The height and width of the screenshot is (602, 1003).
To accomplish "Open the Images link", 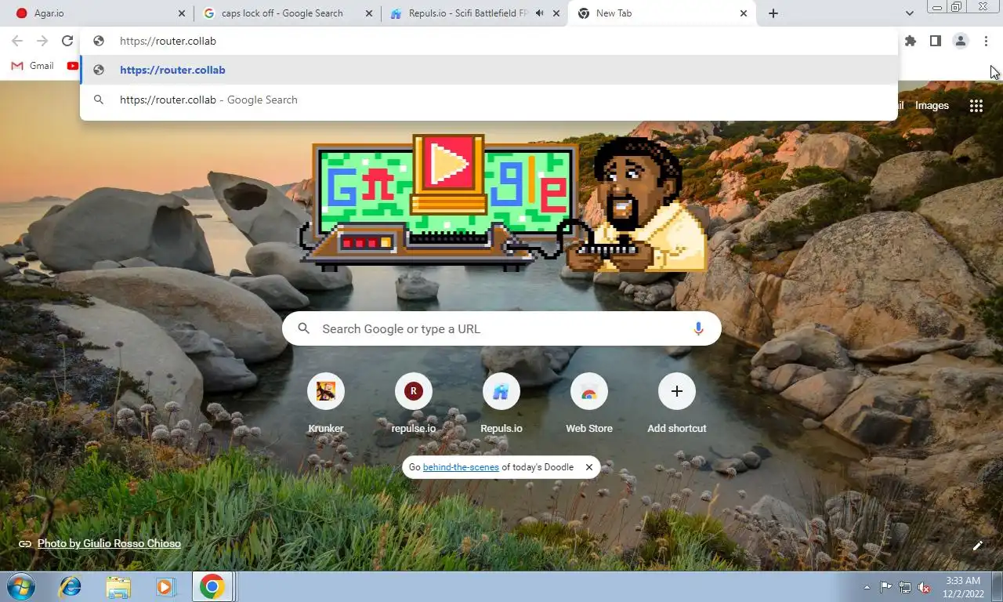I will pyautogui.click(x=932, y=106).
